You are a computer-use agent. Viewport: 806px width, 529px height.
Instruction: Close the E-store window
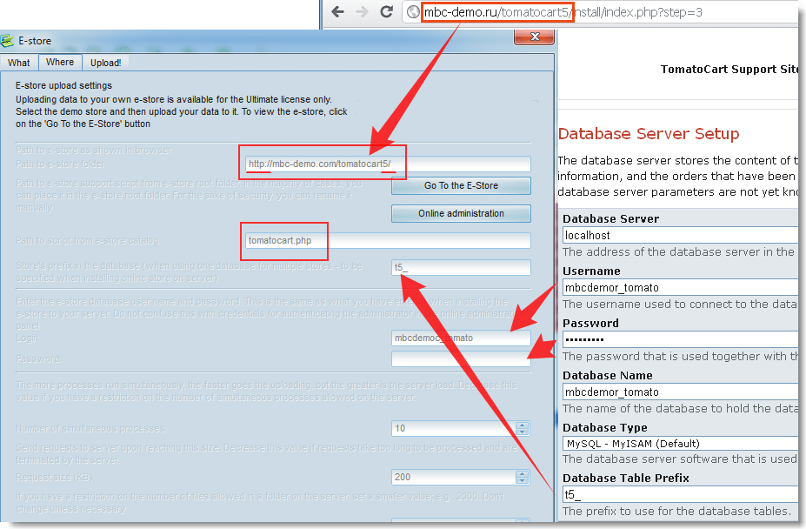point(534,37)
